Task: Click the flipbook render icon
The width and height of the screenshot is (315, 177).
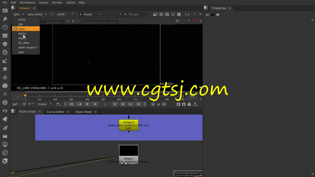Action: point(178,104)
